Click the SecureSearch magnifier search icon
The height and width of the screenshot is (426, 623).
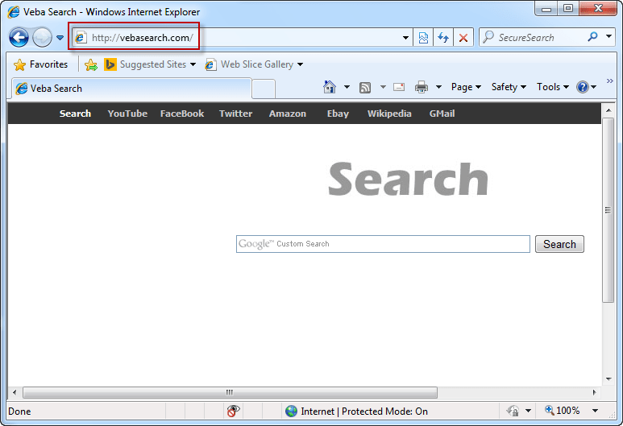point(592,37)
